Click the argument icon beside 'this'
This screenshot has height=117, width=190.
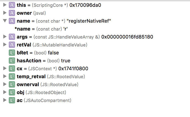(x=12, y=5)
